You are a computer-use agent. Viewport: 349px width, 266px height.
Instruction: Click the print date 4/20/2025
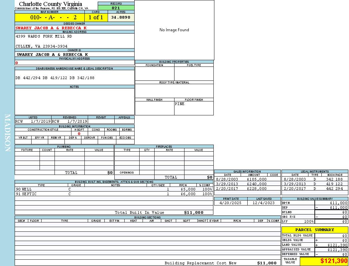coord(230,202)
